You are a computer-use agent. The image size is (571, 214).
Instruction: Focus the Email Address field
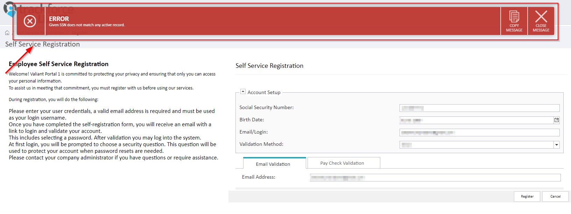(435, 178)
